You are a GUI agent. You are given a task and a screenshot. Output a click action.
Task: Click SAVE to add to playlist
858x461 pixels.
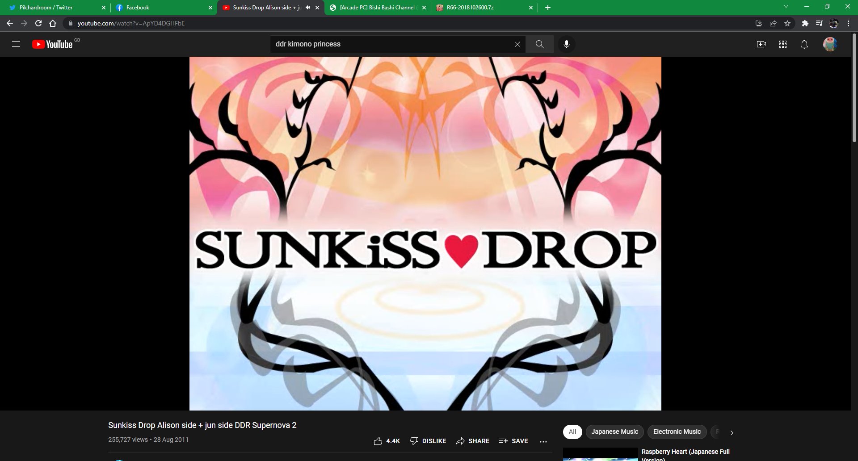coord(513,441)
